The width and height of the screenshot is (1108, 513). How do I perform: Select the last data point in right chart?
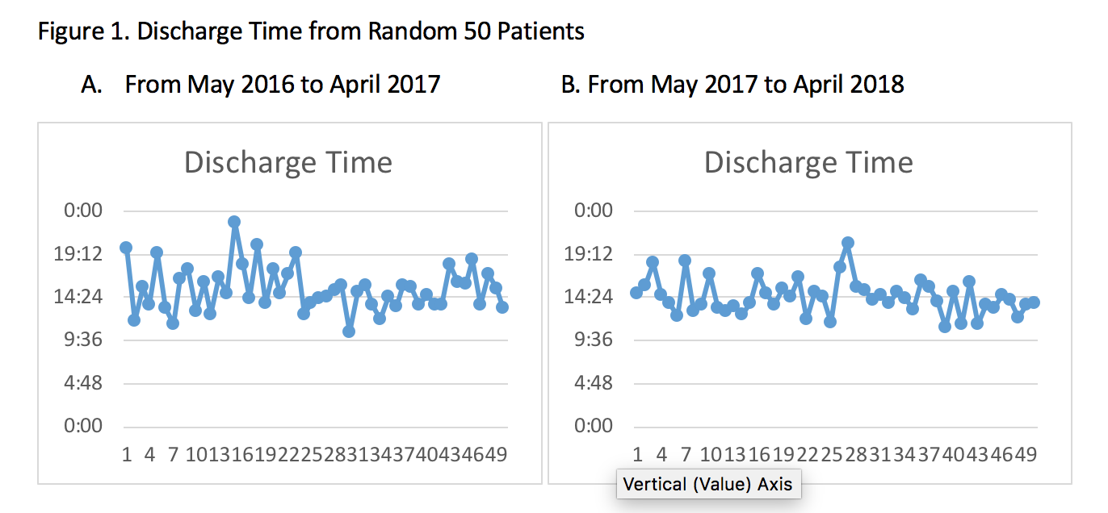click(1034, 302)
